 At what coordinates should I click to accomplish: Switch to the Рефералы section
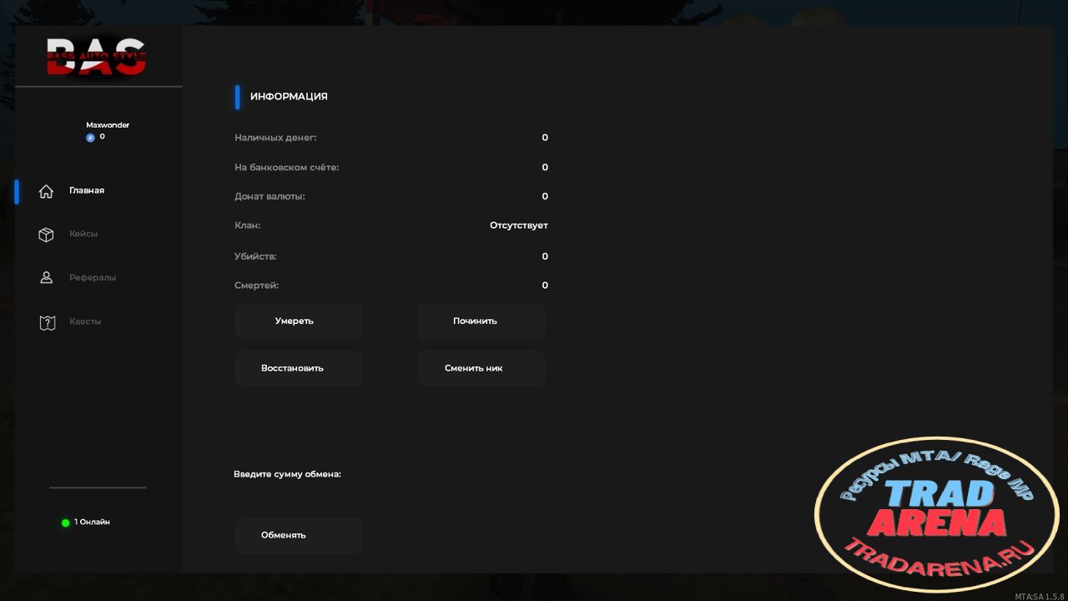tap(93, 277)
